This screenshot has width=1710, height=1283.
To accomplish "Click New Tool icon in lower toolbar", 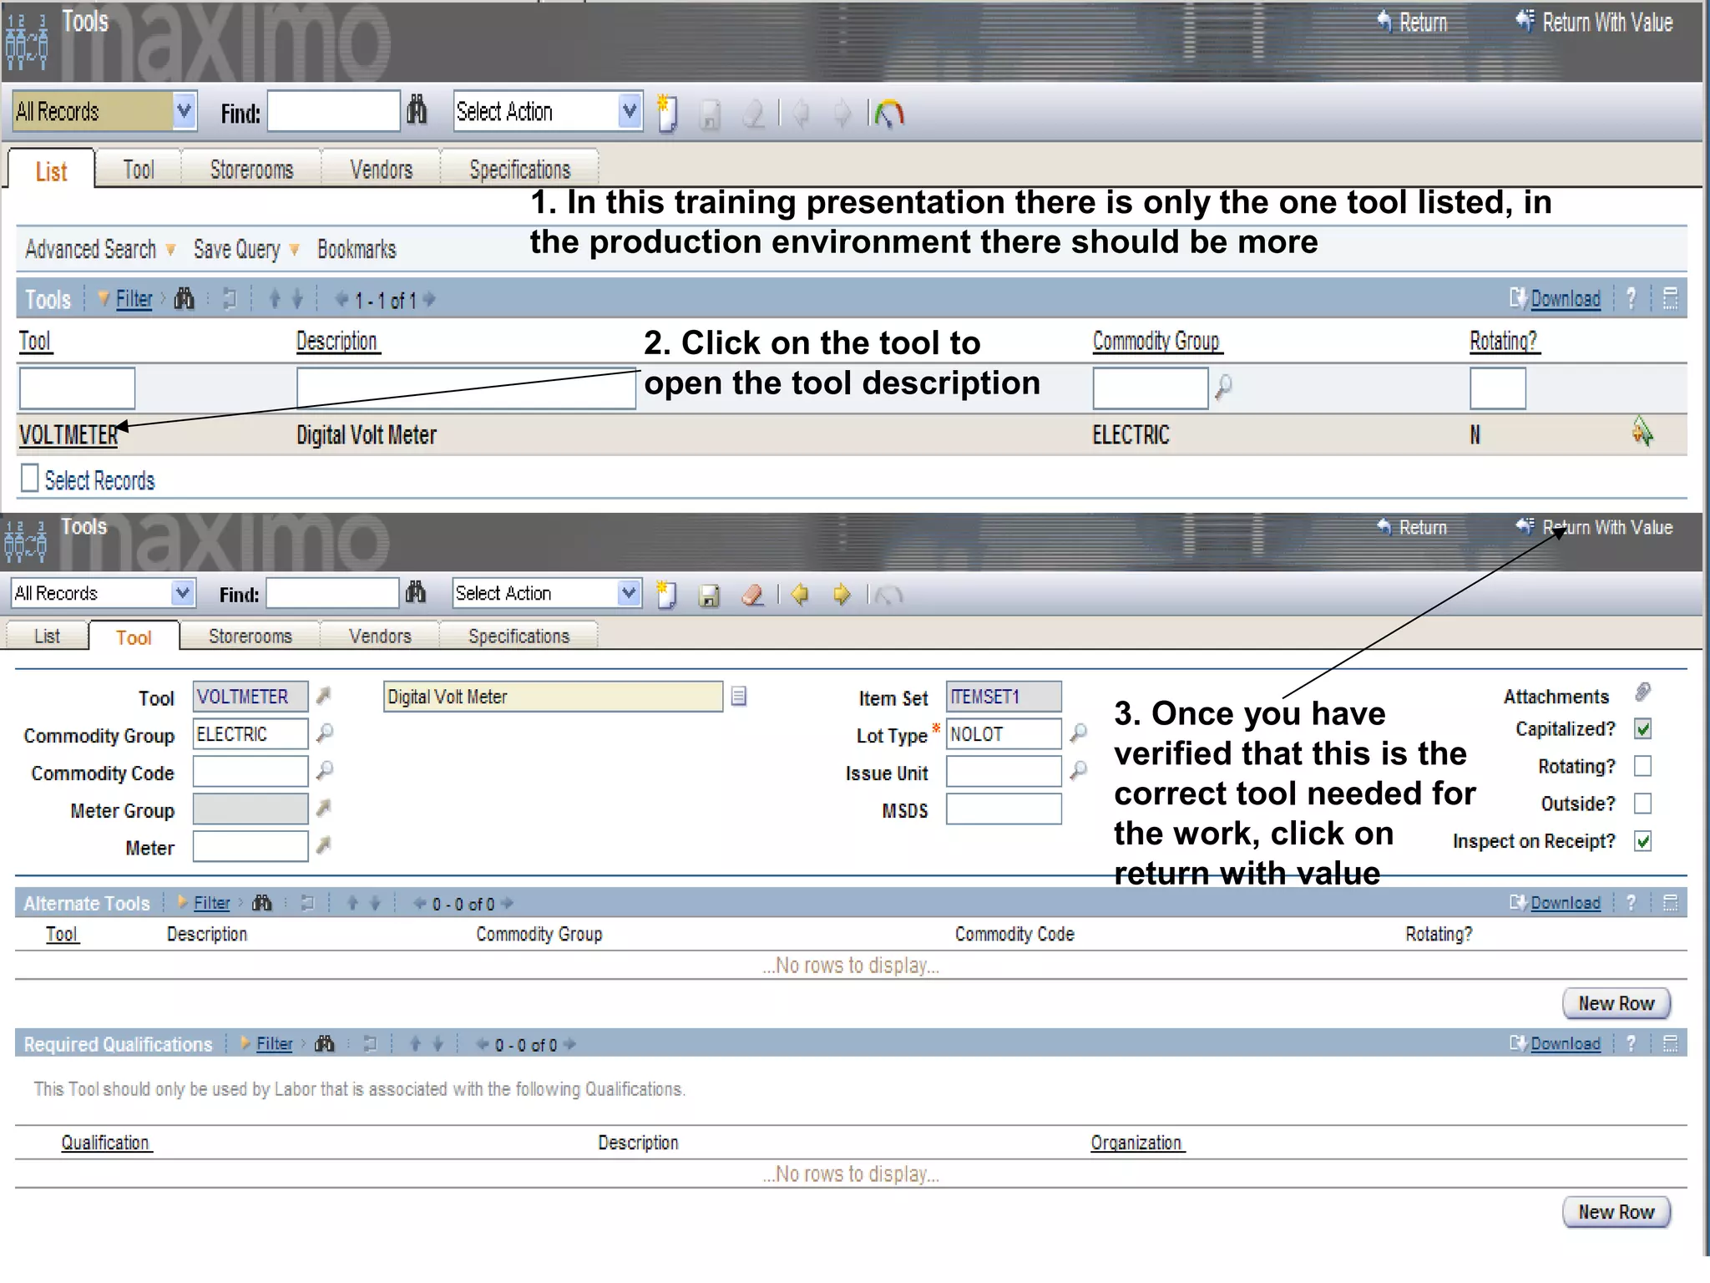I will coord(665,595).
